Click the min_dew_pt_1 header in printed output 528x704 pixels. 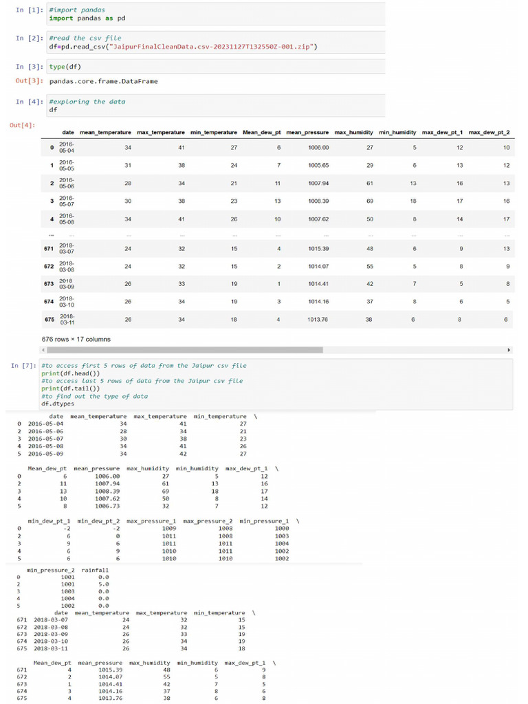pos(49,521)
